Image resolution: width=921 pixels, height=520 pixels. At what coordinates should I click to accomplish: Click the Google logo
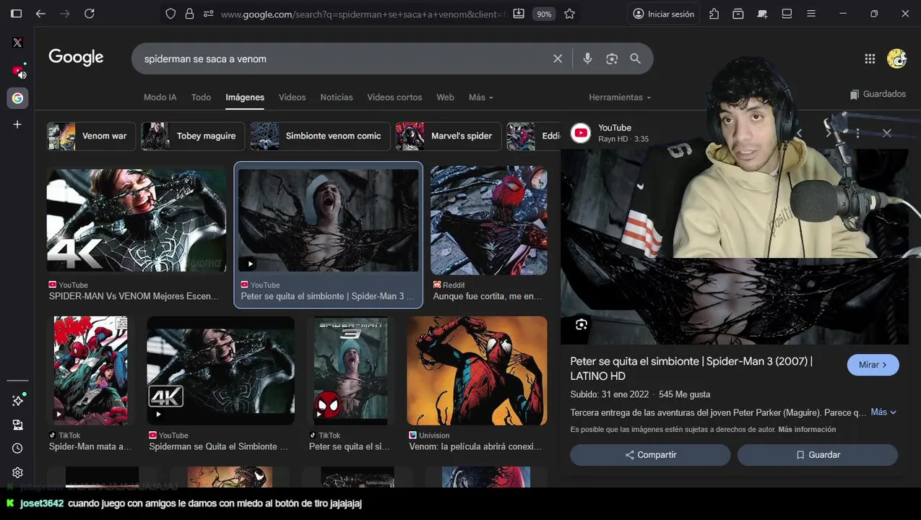pyautogui.click(x=76, y=58)
